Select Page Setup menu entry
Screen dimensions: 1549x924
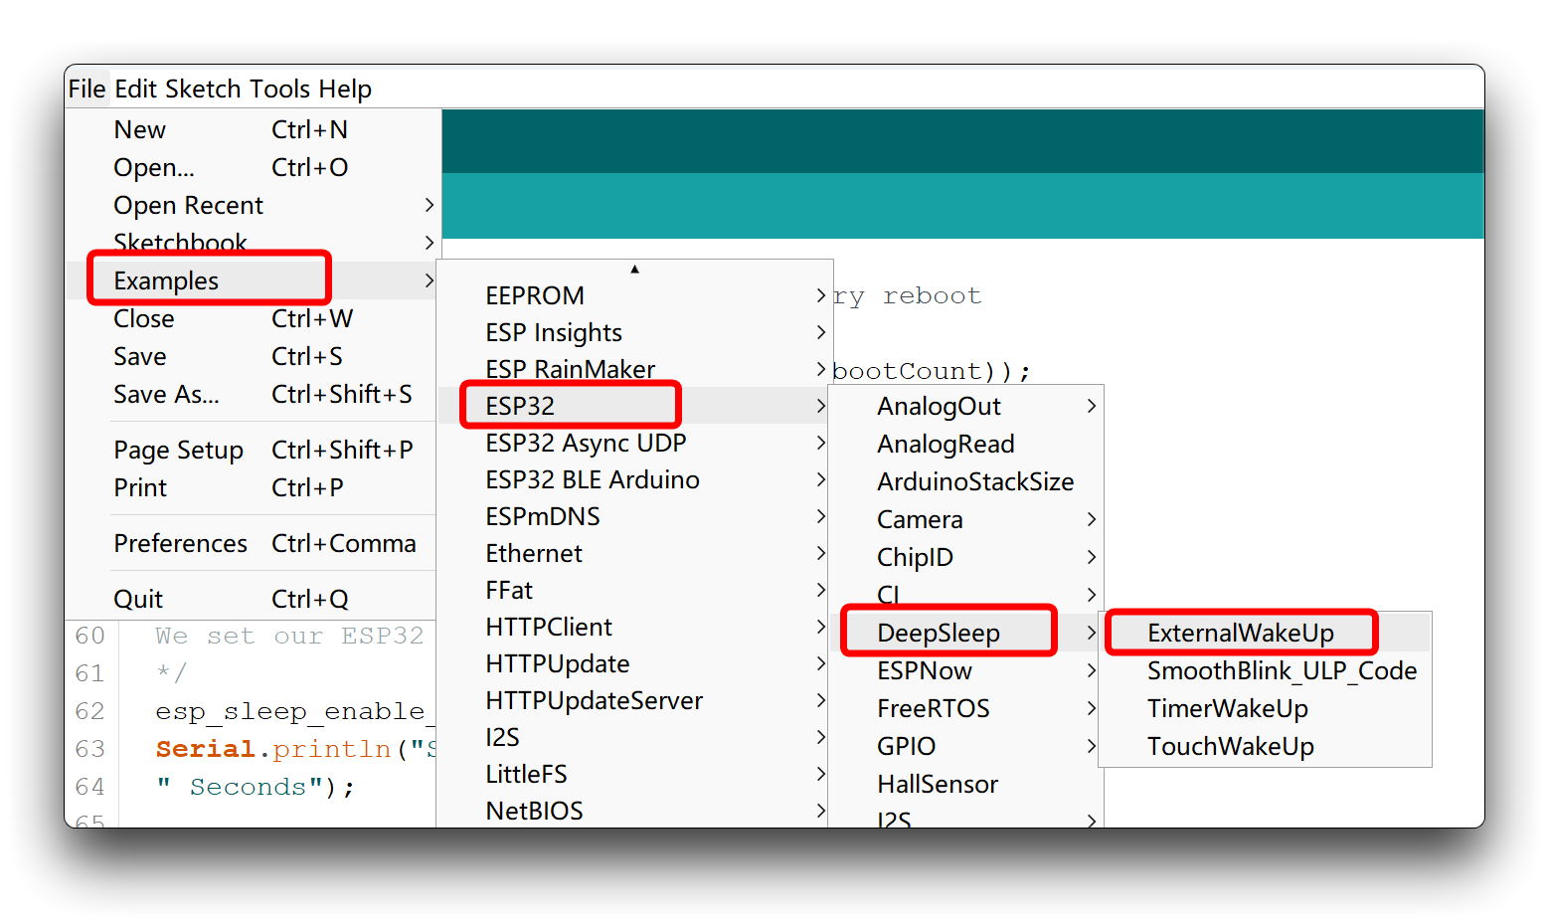(253, 450)
